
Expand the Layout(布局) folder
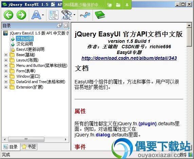click(x=6, y=60)
